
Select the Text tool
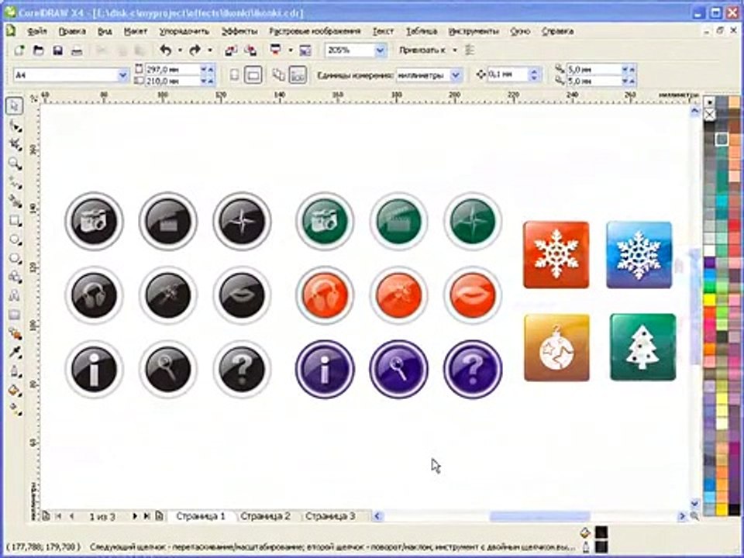point(15,296)
